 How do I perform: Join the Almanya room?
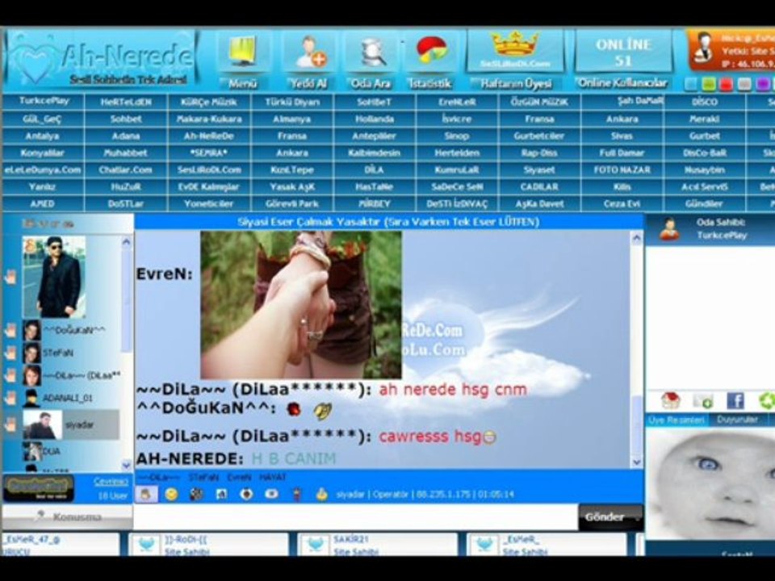(292, 119)
